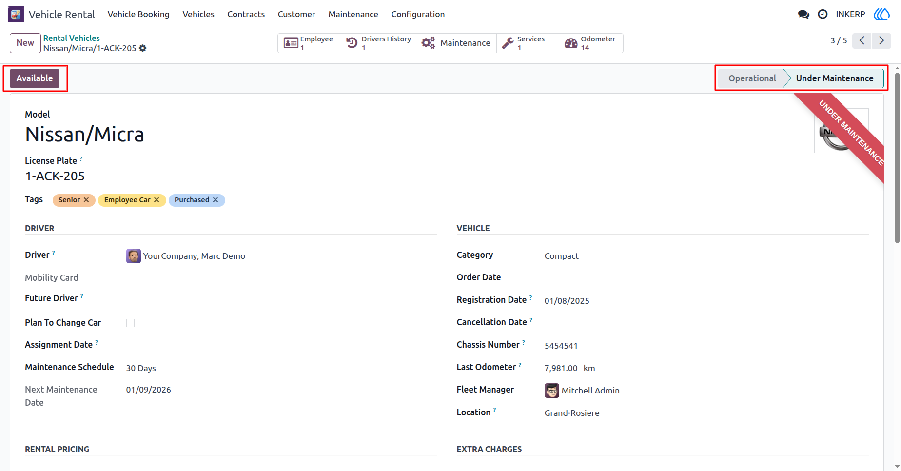Screen dimensions: 901x471
Task: Toggle Plan To Change Car checkbox
Action: coord(130,323)
